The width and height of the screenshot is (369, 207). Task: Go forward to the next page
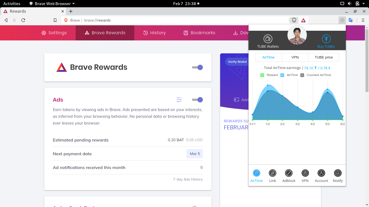click(15, 20)
